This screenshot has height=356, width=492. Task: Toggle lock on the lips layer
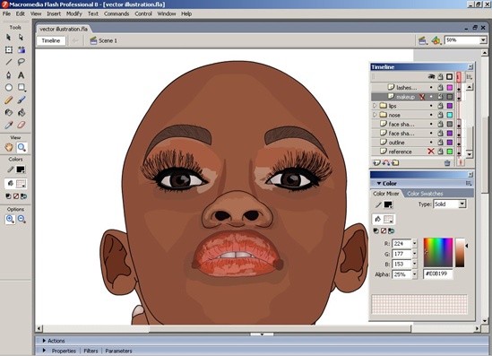click(x=440, y=106)
